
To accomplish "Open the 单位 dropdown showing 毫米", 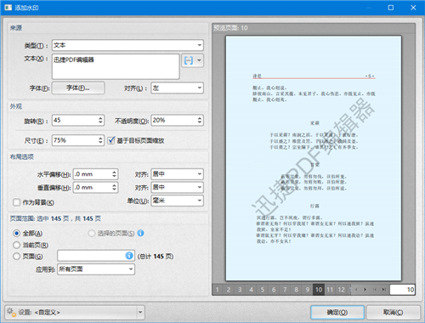I will click(x=177, y=201).
